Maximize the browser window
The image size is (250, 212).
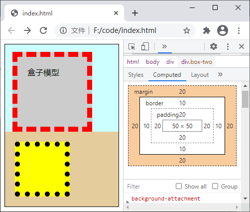coord(215,7)
